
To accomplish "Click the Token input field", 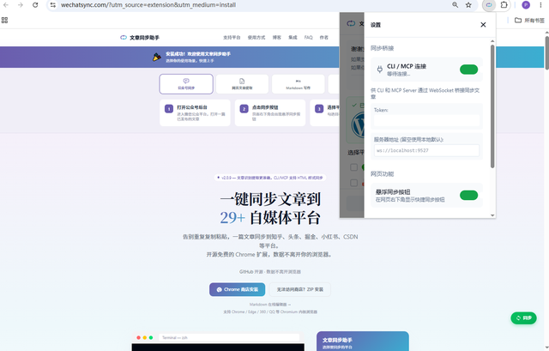I will (426, 120).
